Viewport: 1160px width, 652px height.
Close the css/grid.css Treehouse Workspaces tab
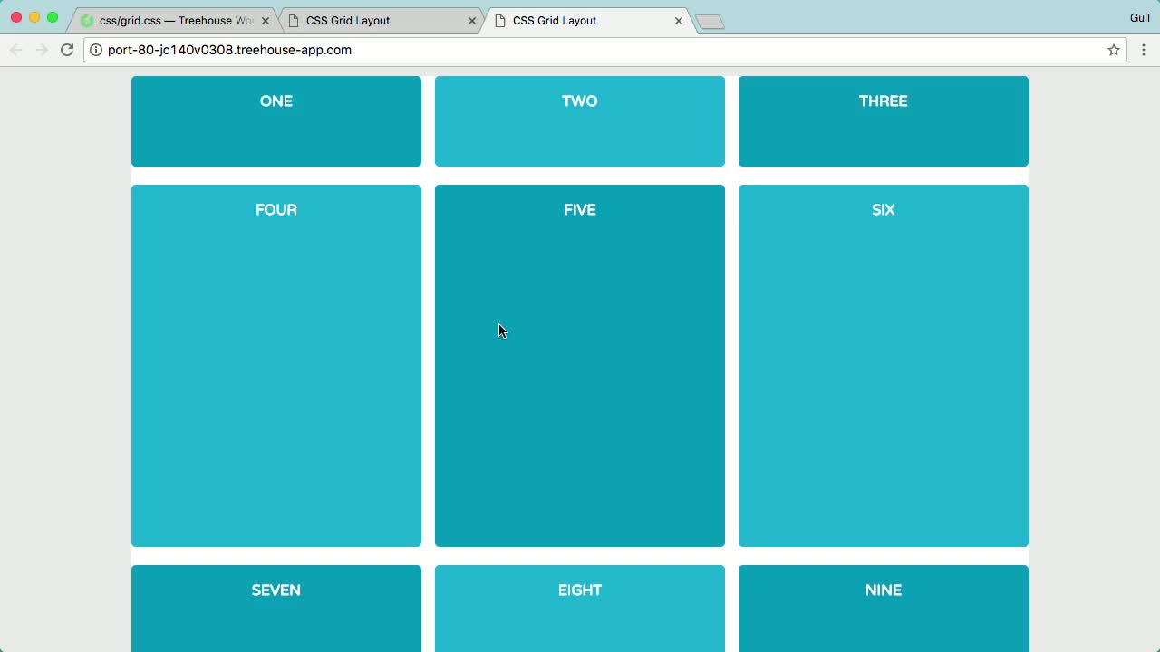(x=266, y=21)
